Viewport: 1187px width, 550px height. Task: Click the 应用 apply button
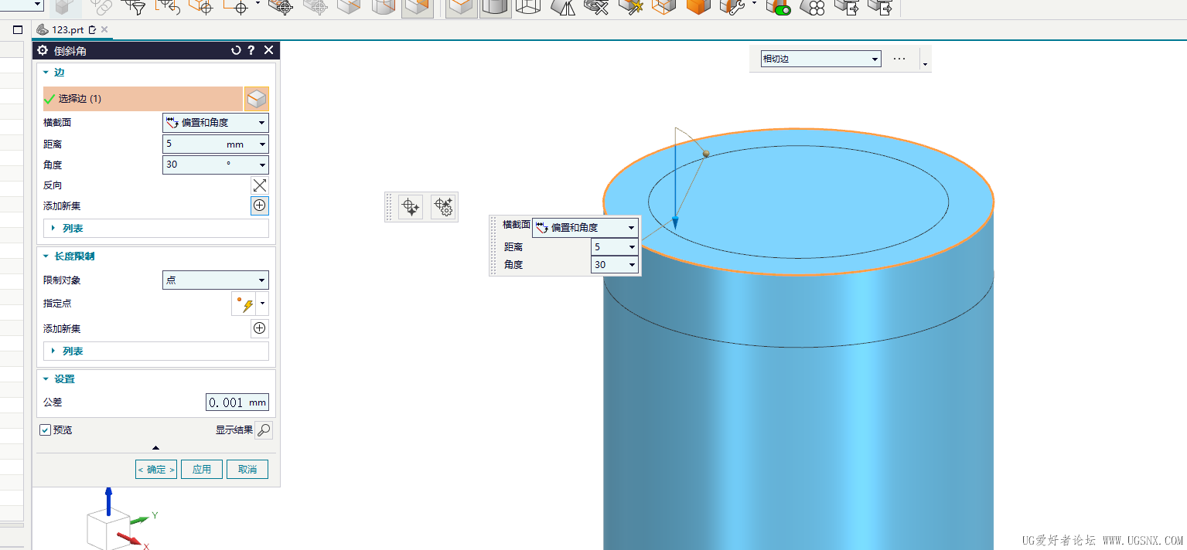pyautogui.click(x=202, y=470)
